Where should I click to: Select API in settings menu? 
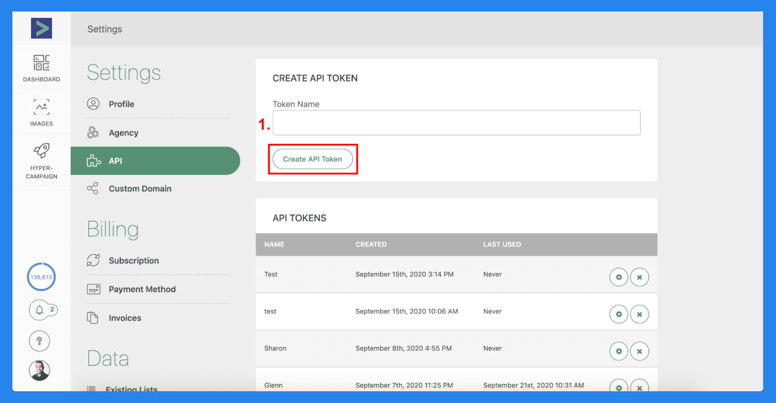155,161
